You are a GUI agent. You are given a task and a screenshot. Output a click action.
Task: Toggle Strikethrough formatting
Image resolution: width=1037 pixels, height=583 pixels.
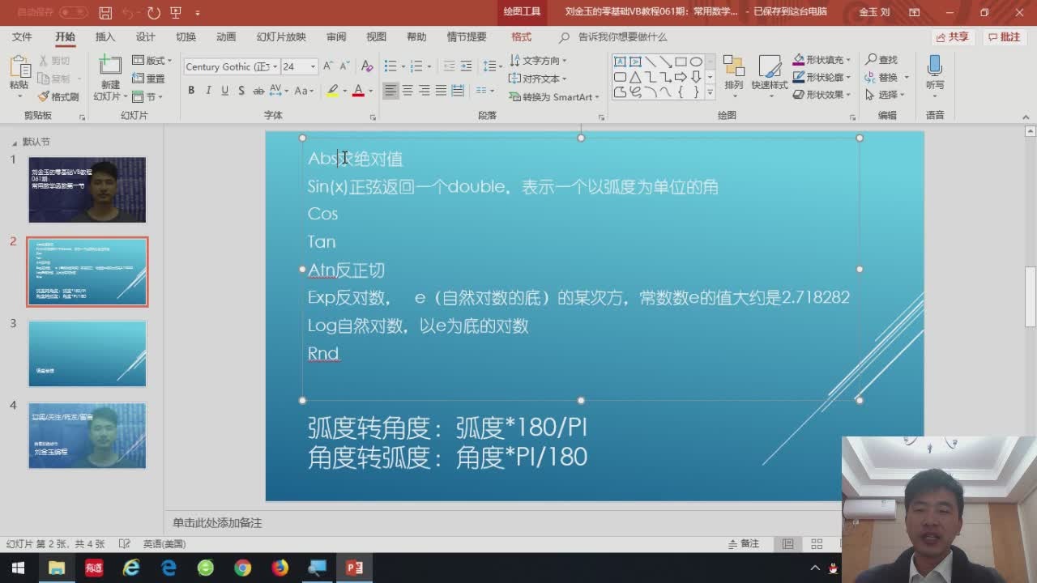click(x=258, y=91)
